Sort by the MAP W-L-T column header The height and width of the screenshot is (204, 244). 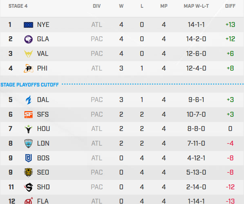pyautogui.click(x=196, y=7)
